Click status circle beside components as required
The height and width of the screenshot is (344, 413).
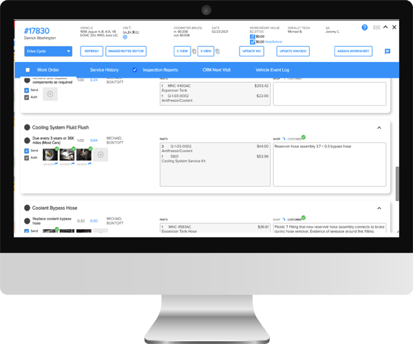(x=27, y=80)
